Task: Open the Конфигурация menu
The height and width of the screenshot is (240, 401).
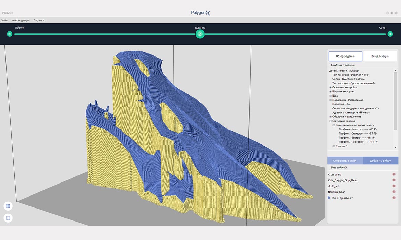Action: (x=21, y=20)
